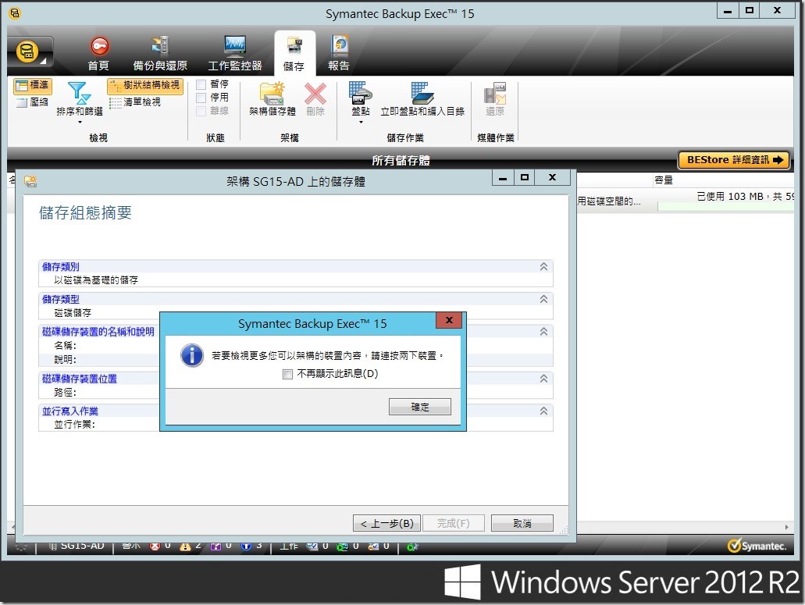Switch to the 工作監控器 tab
The height and width of the screenshot is (605, 805).
(235, 54)
